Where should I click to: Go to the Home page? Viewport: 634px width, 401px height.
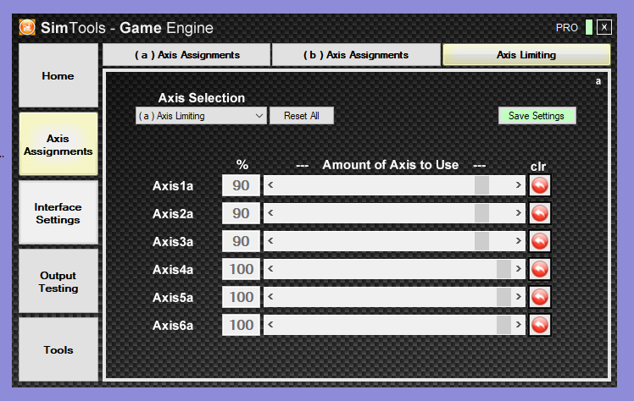pos(58,76)
